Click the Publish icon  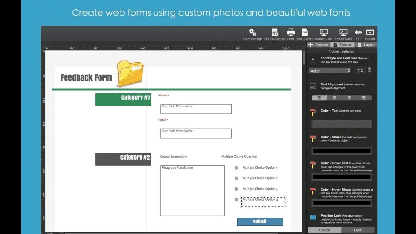(x=370, y=32)
